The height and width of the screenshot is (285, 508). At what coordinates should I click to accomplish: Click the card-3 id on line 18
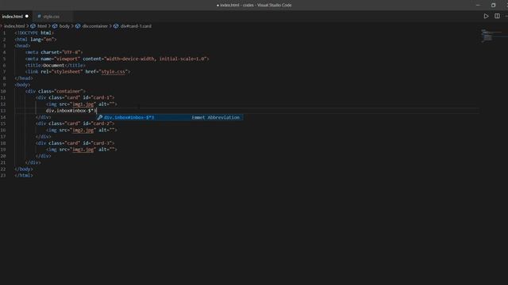pos(102,142)
